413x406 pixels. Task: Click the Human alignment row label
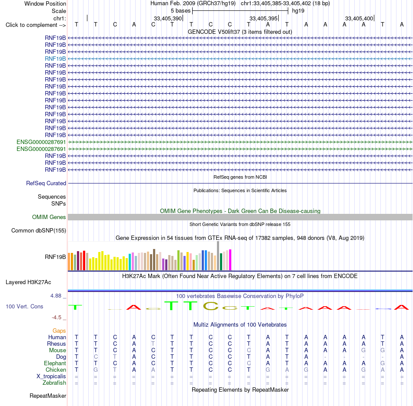point(57,337)
